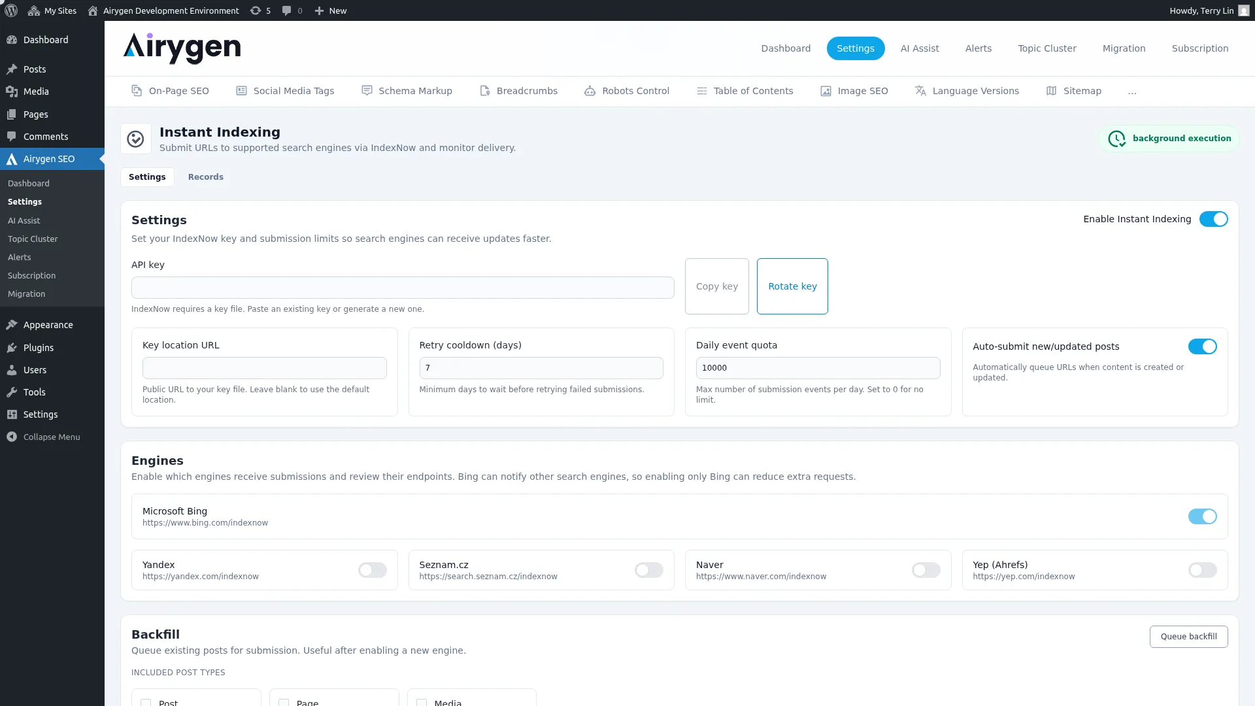Open the AI Assist top navigation tab
The height and width of the screenshot is (706, 1255).
[920, 48]
